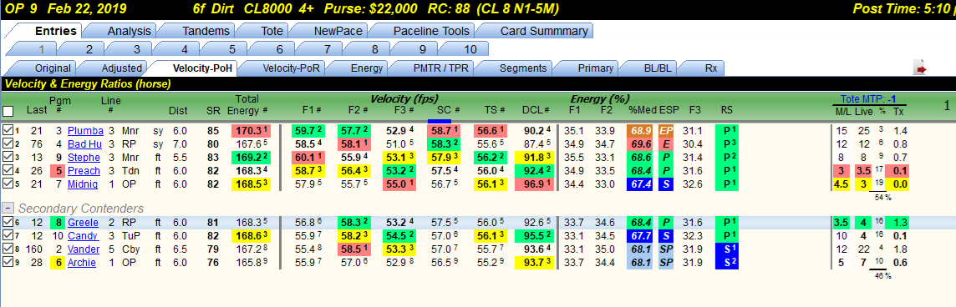Uncheck the Greele row checkbox

pyautogui.click(x=8, y=222)
